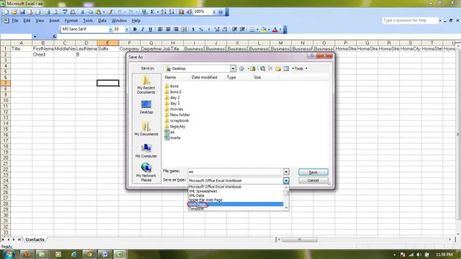This screenshot has height=259, width=461.
Task: Click the Sort Ascending A-Z icon
Action: click(x=164, y=12)
